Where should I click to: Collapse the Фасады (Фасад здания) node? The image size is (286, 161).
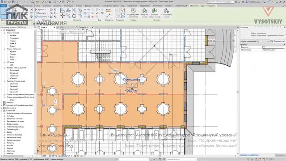4,68
